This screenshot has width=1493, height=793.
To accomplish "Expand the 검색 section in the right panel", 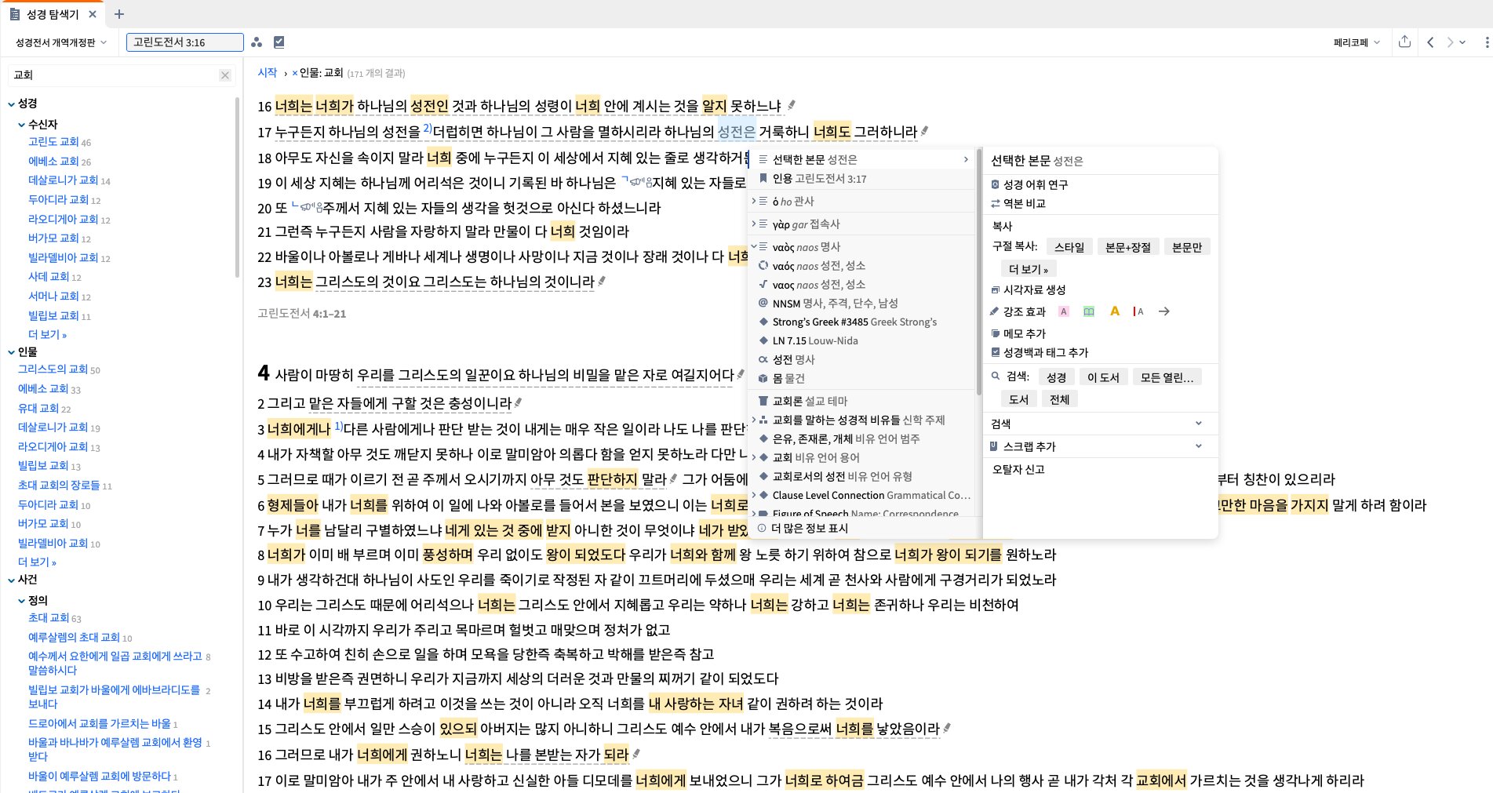I will click(1198, 423).
